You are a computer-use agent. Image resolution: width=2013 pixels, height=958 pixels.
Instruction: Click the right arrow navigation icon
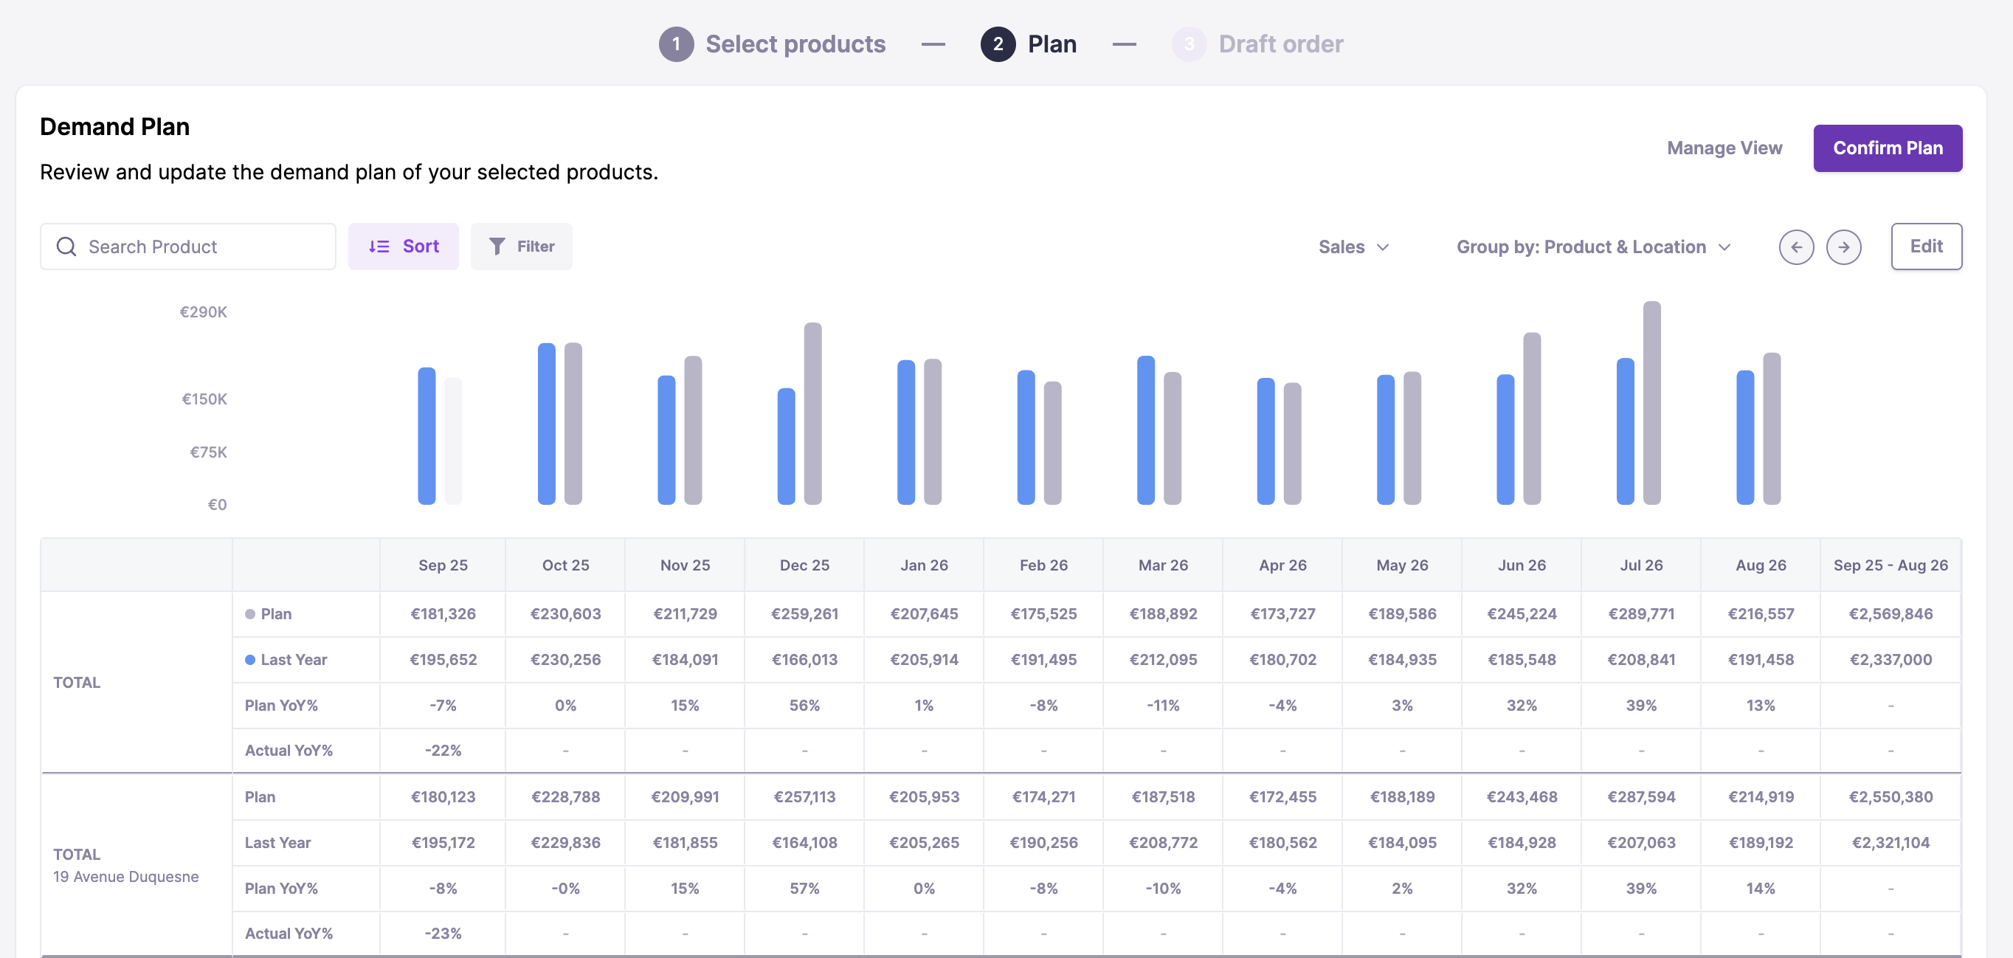pyautogui.click(x=1843, y=247)
